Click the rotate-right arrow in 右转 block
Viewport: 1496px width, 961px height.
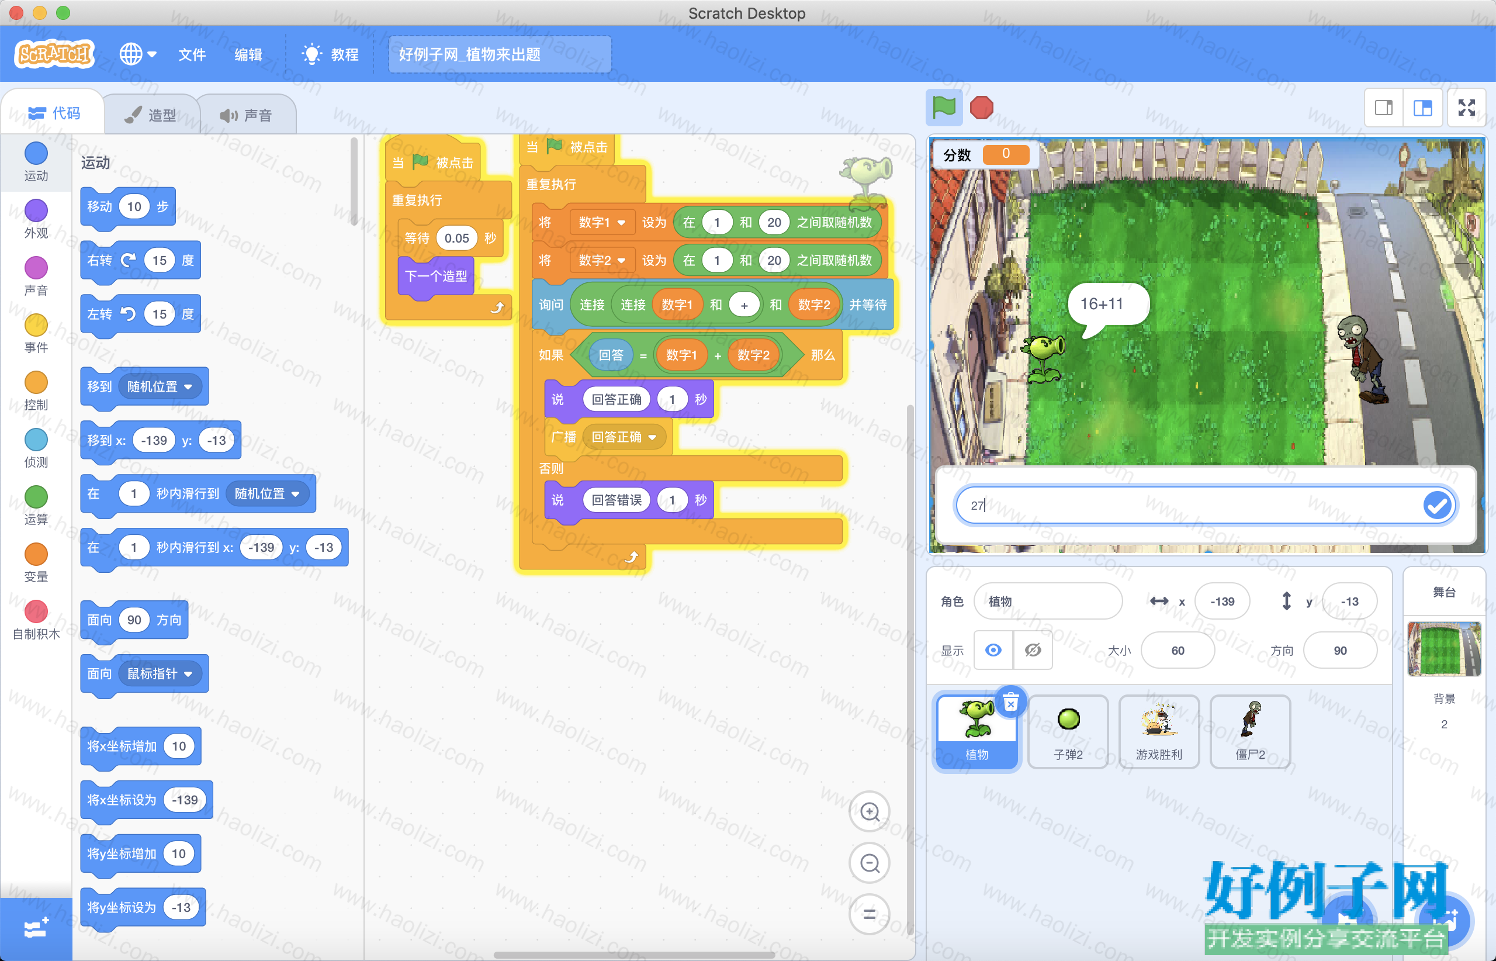[128, 260]
